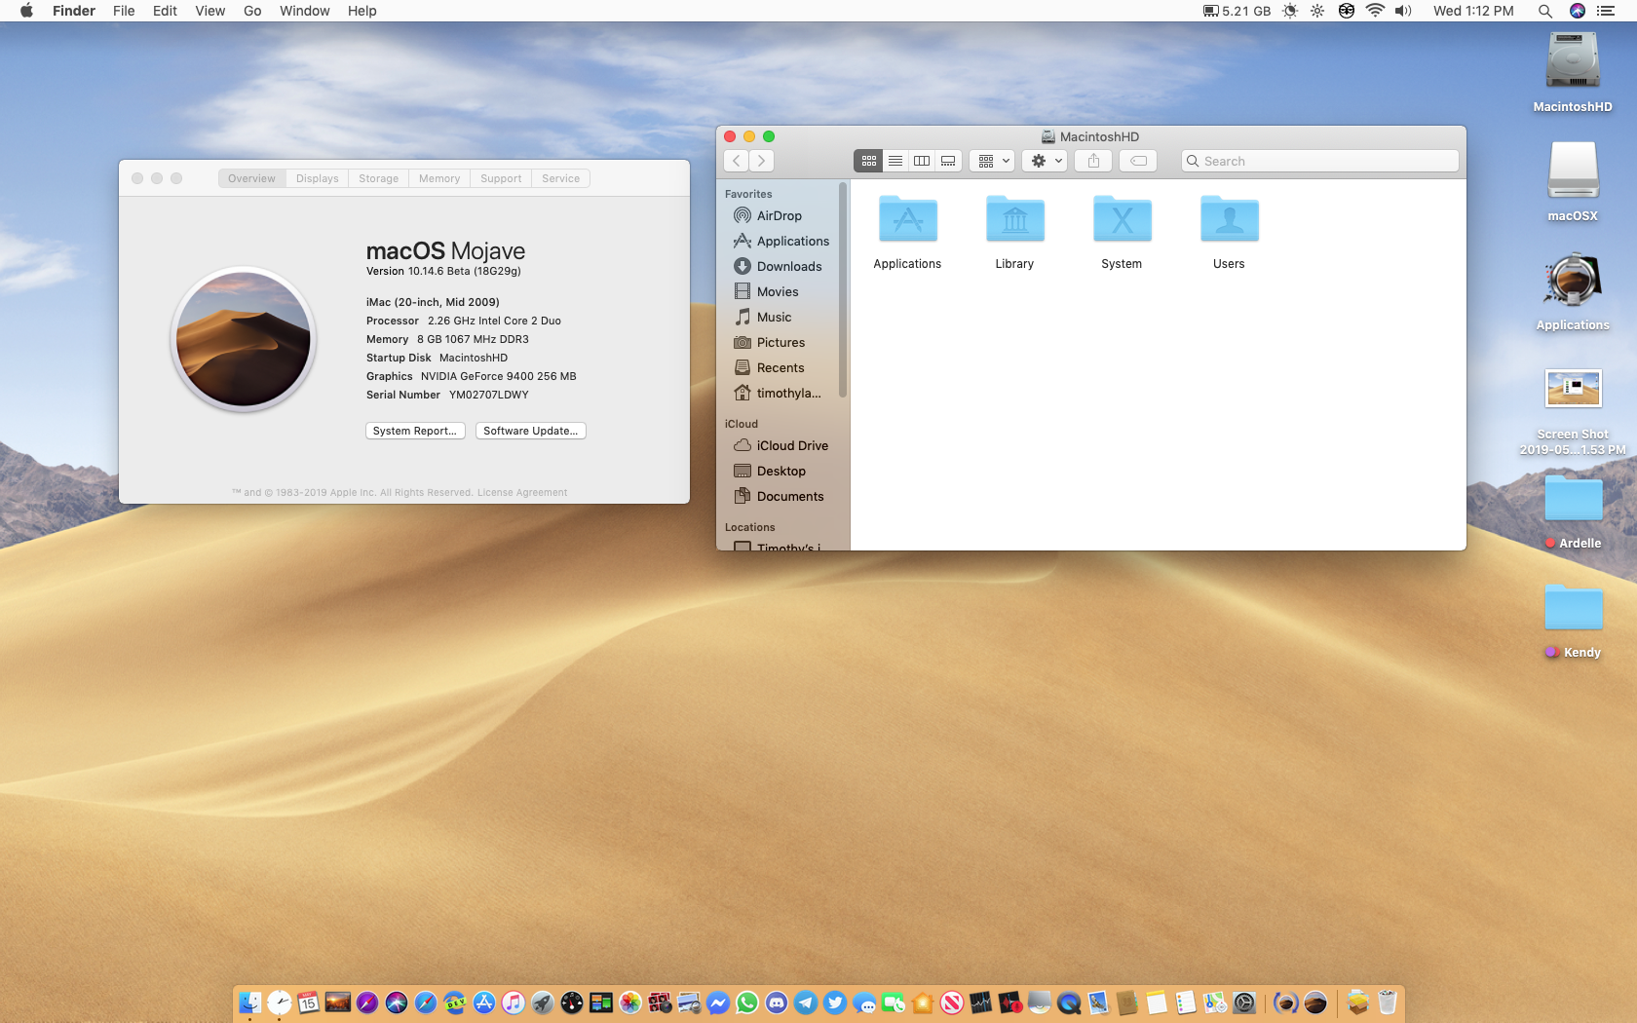Click the 5.21 GB memory status item
This screenshot has width=1637, height=1023.
click(x=1237, y=11)
